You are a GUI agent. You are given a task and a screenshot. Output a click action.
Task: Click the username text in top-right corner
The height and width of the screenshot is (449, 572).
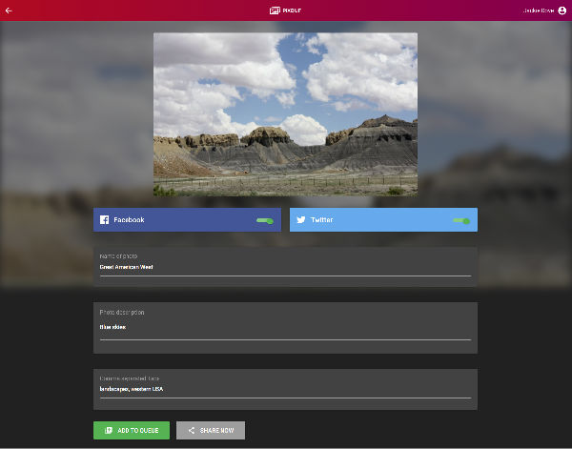(x=538, y=10)
